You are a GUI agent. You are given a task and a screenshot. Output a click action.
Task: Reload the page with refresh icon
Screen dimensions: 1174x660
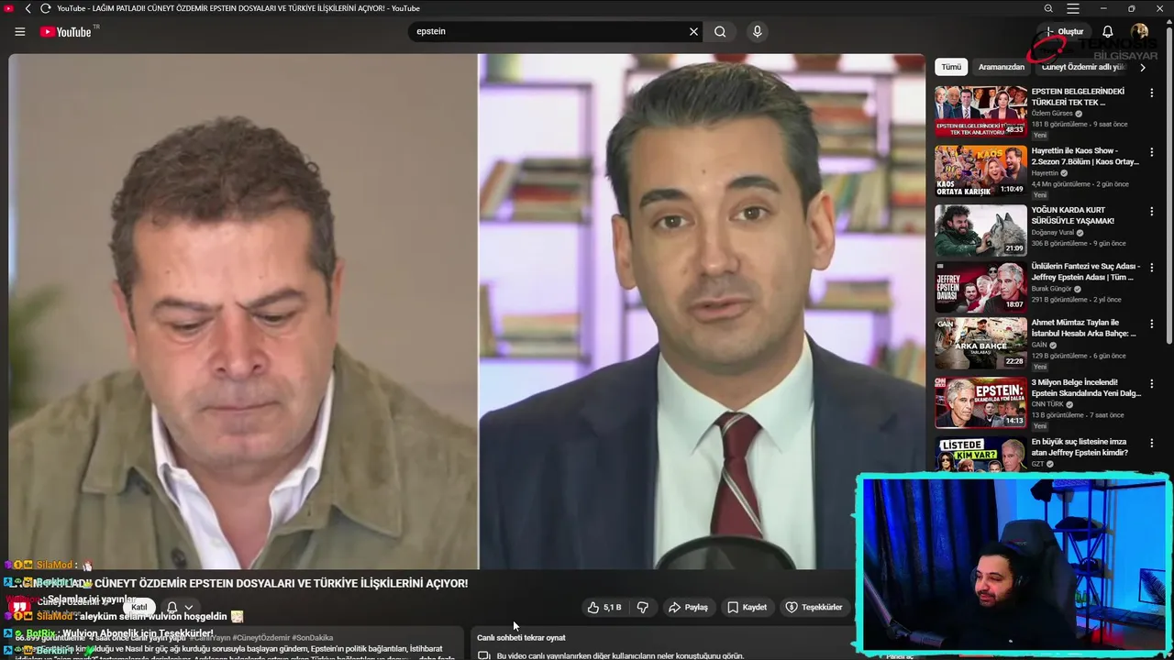pos(45,8)
